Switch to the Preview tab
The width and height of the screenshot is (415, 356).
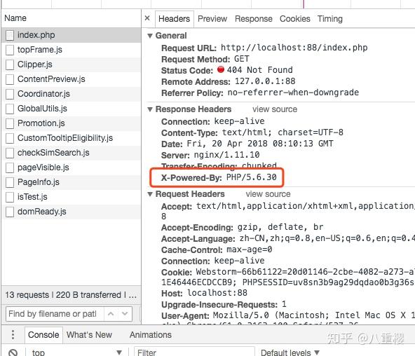(x=212, y=19)
